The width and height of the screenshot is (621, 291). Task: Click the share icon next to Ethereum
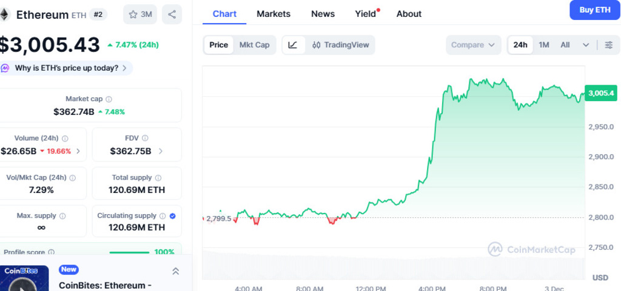click(x=172, y=15)
